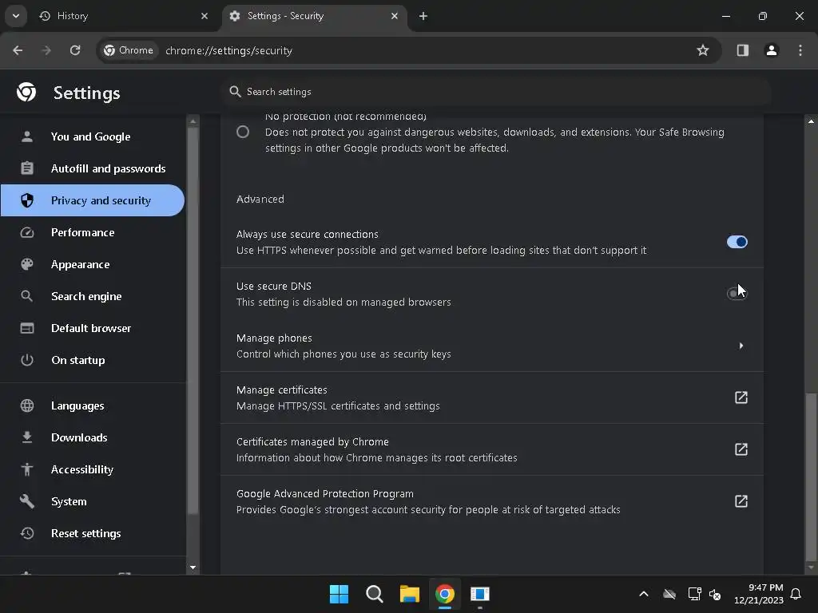Image resolution: width=818 pixels, height=613 pixels.
Task: Click the System wrench icon
Action: 27,501
